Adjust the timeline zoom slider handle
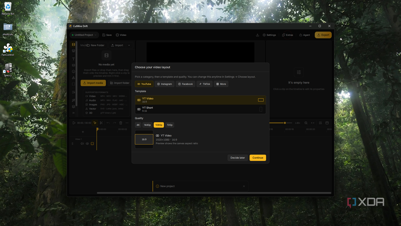 pyautogui.click(x=285, y=123)
